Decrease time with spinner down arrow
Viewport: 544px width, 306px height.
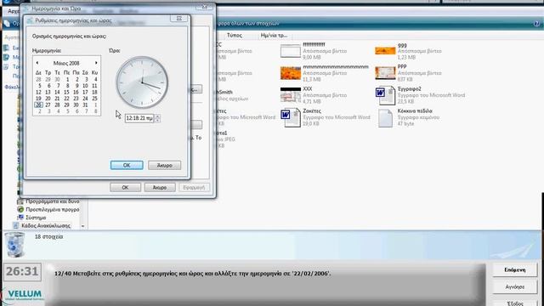[157, 121]
